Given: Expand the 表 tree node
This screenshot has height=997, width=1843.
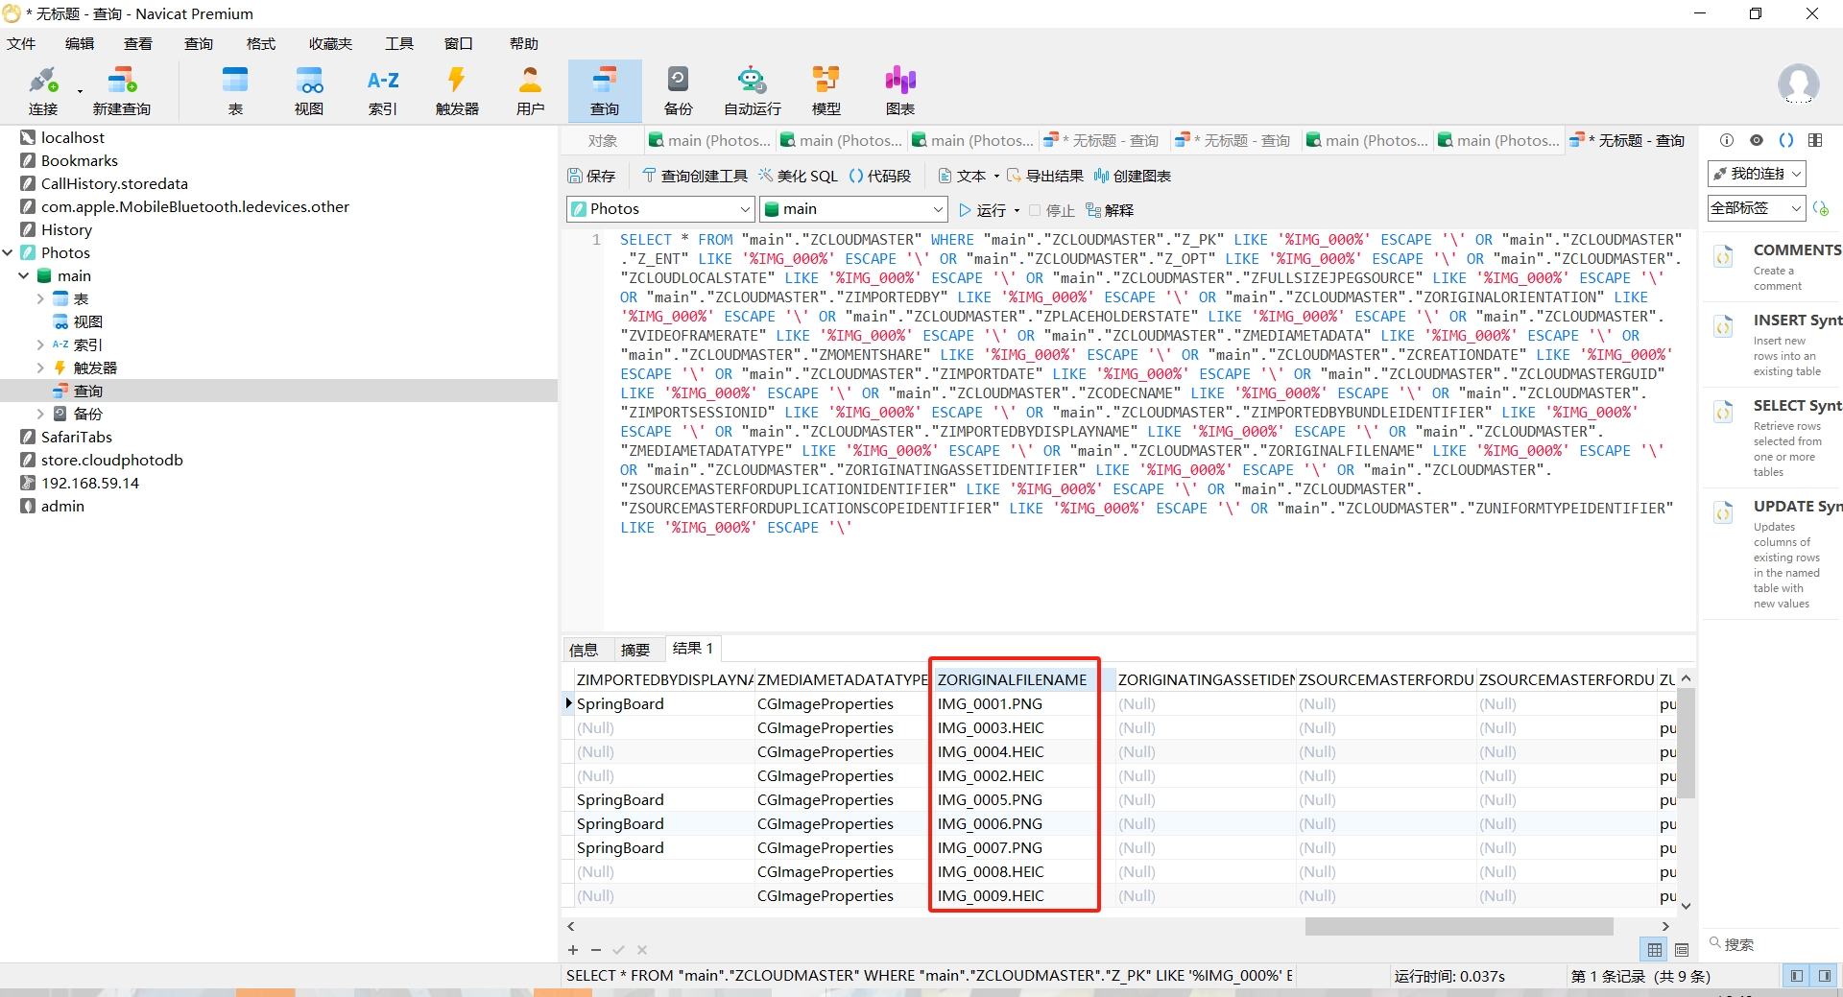Looking at the screenshot, I should (40, 298).
